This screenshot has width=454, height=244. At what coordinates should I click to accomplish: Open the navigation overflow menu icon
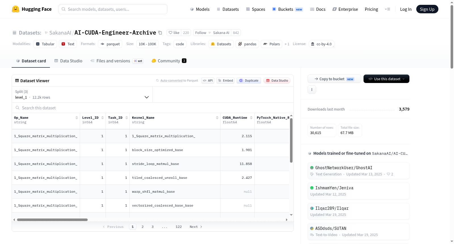tap(387, 9)
